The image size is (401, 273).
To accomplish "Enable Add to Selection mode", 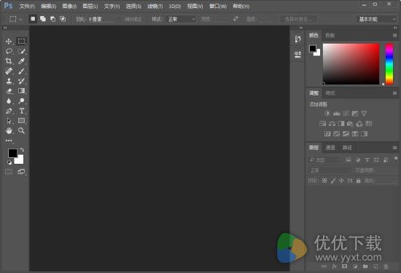I will (x=43, y=19).
